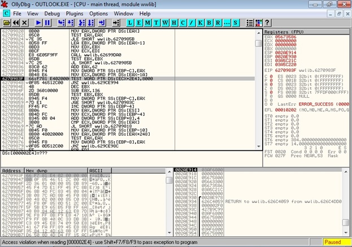Click the Address column header in dump

pos(12,170)
